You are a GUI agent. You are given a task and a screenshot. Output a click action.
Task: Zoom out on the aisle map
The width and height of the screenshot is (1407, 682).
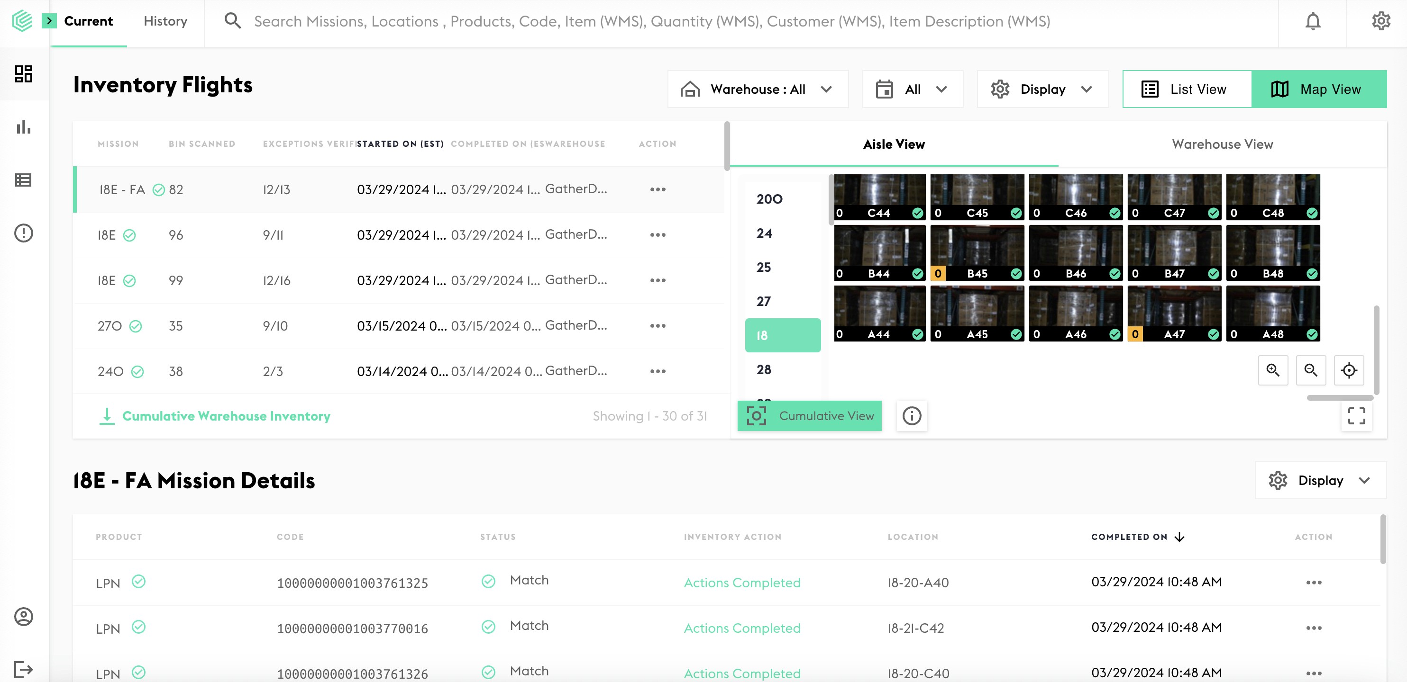pyautogui.click(x=1311, y=370)
